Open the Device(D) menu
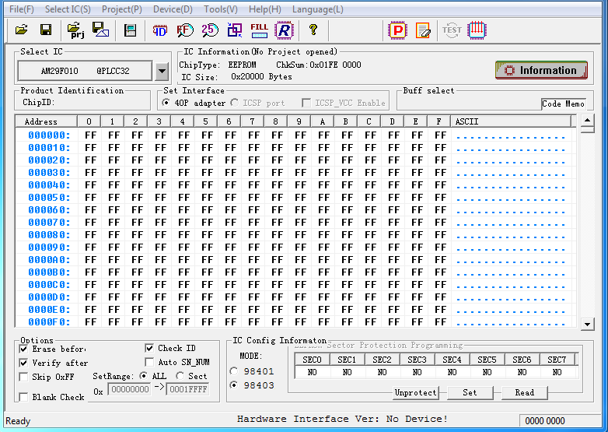Screen dimensions: 608x432 [x=173, y=9]
